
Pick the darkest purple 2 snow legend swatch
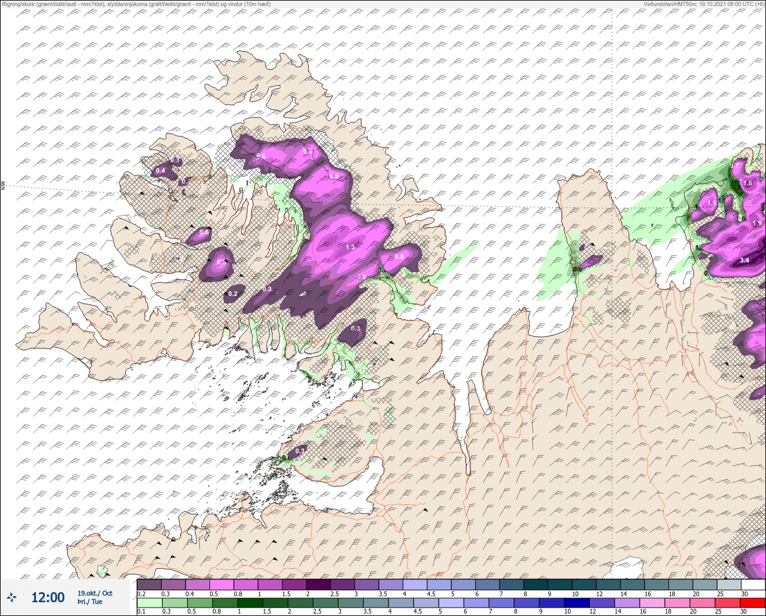pos(318,584)
